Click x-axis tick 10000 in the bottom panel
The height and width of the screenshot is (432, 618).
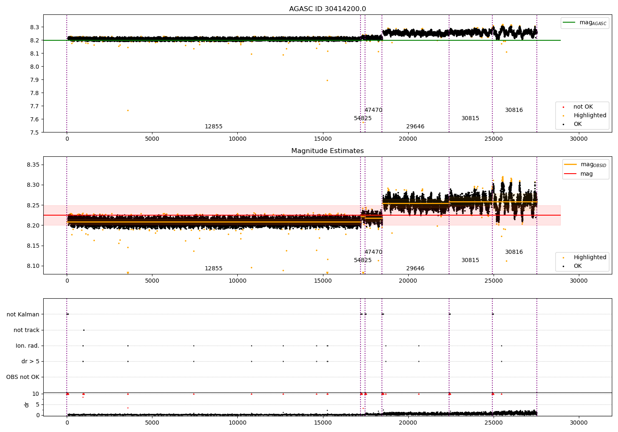pyautogui.click(x=237, y=423)
